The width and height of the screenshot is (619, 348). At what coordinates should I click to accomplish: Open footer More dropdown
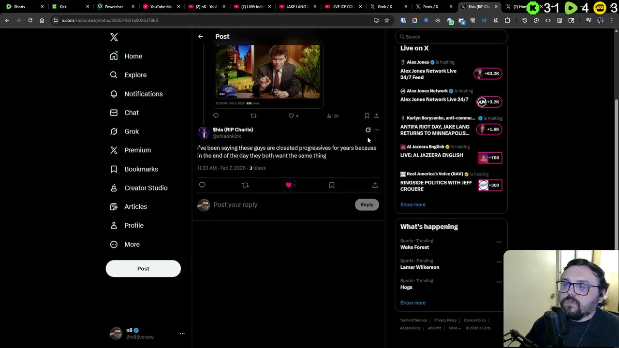455,328
